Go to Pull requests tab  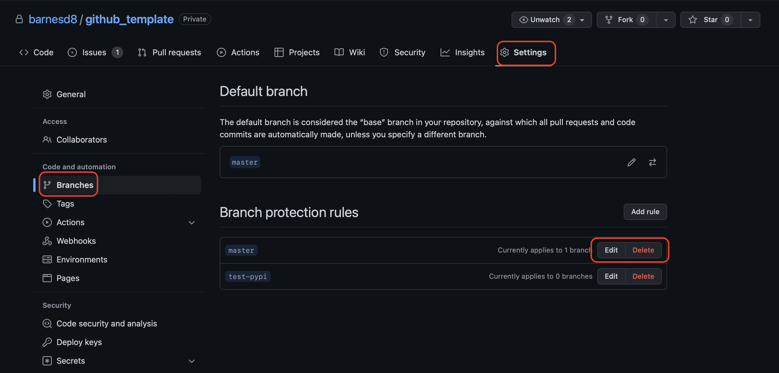click(x=169, y=52)
